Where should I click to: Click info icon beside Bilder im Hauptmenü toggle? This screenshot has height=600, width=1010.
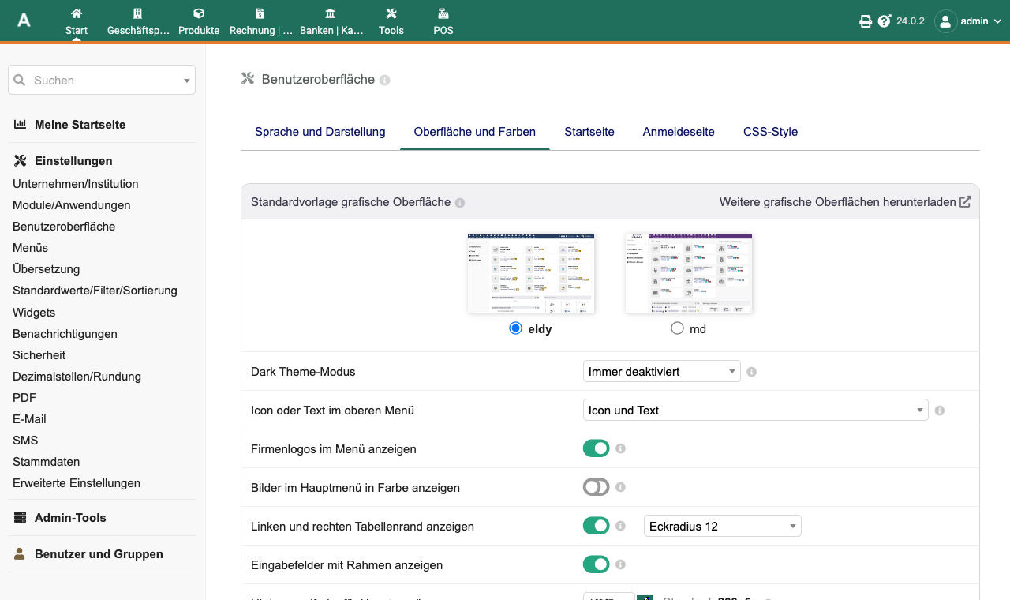pos(620,488)
